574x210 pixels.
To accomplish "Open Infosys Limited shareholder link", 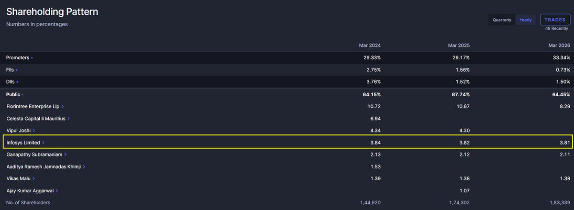I will tap(26, 143).
